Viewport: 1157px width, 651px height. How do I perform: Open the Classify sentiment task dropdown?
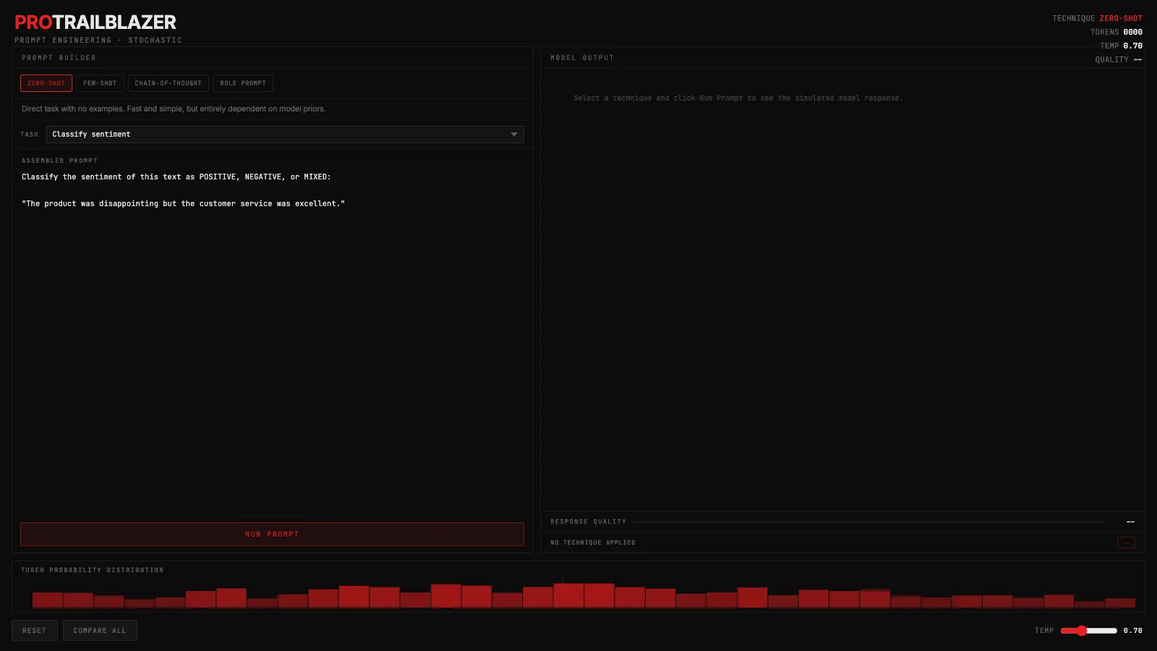pos(285,135)
